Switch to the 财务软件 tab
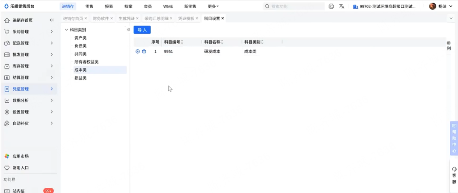The image size is (458, 193). [x=101, y=18]
